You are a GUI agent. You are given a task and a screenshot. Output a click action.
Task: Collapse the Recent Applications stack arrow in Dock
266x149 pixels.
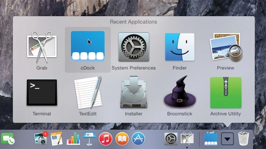click(227, 139)
